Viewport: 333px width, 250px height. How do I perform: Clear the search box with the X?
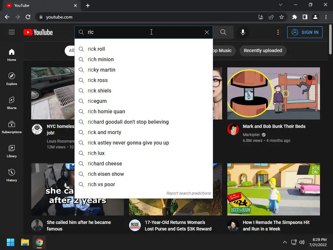pyautogui.click(x=206, y=32)
